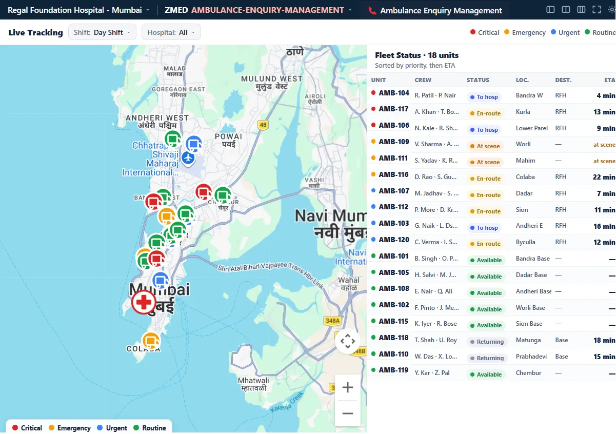Enter fullscreen mode with the expand icon
Image resolution: width=616 pixels, height=434 pixels.
tap(597, 10)
